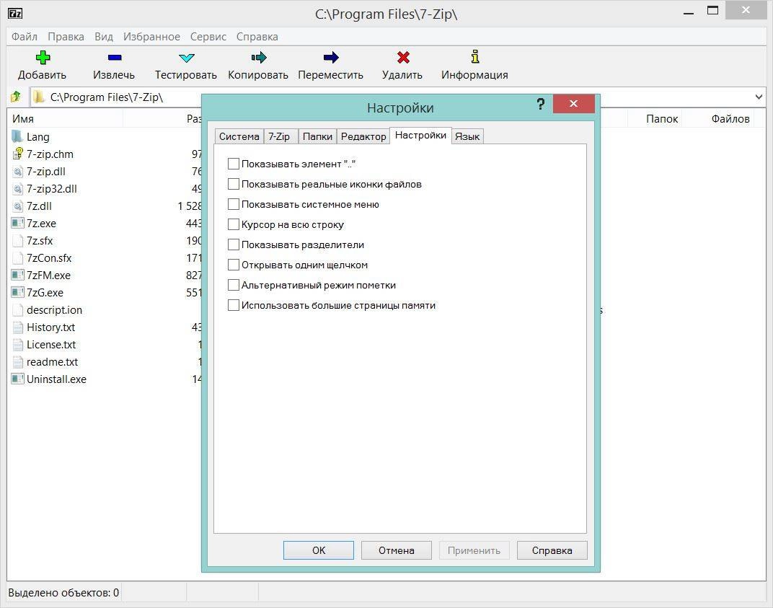
Task: Click the green plus Добавить icon
Action: (43, 58)
